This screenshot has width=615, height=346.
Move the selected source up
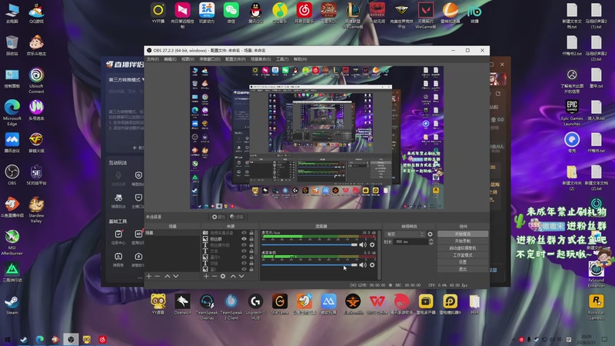click(233, 276)
